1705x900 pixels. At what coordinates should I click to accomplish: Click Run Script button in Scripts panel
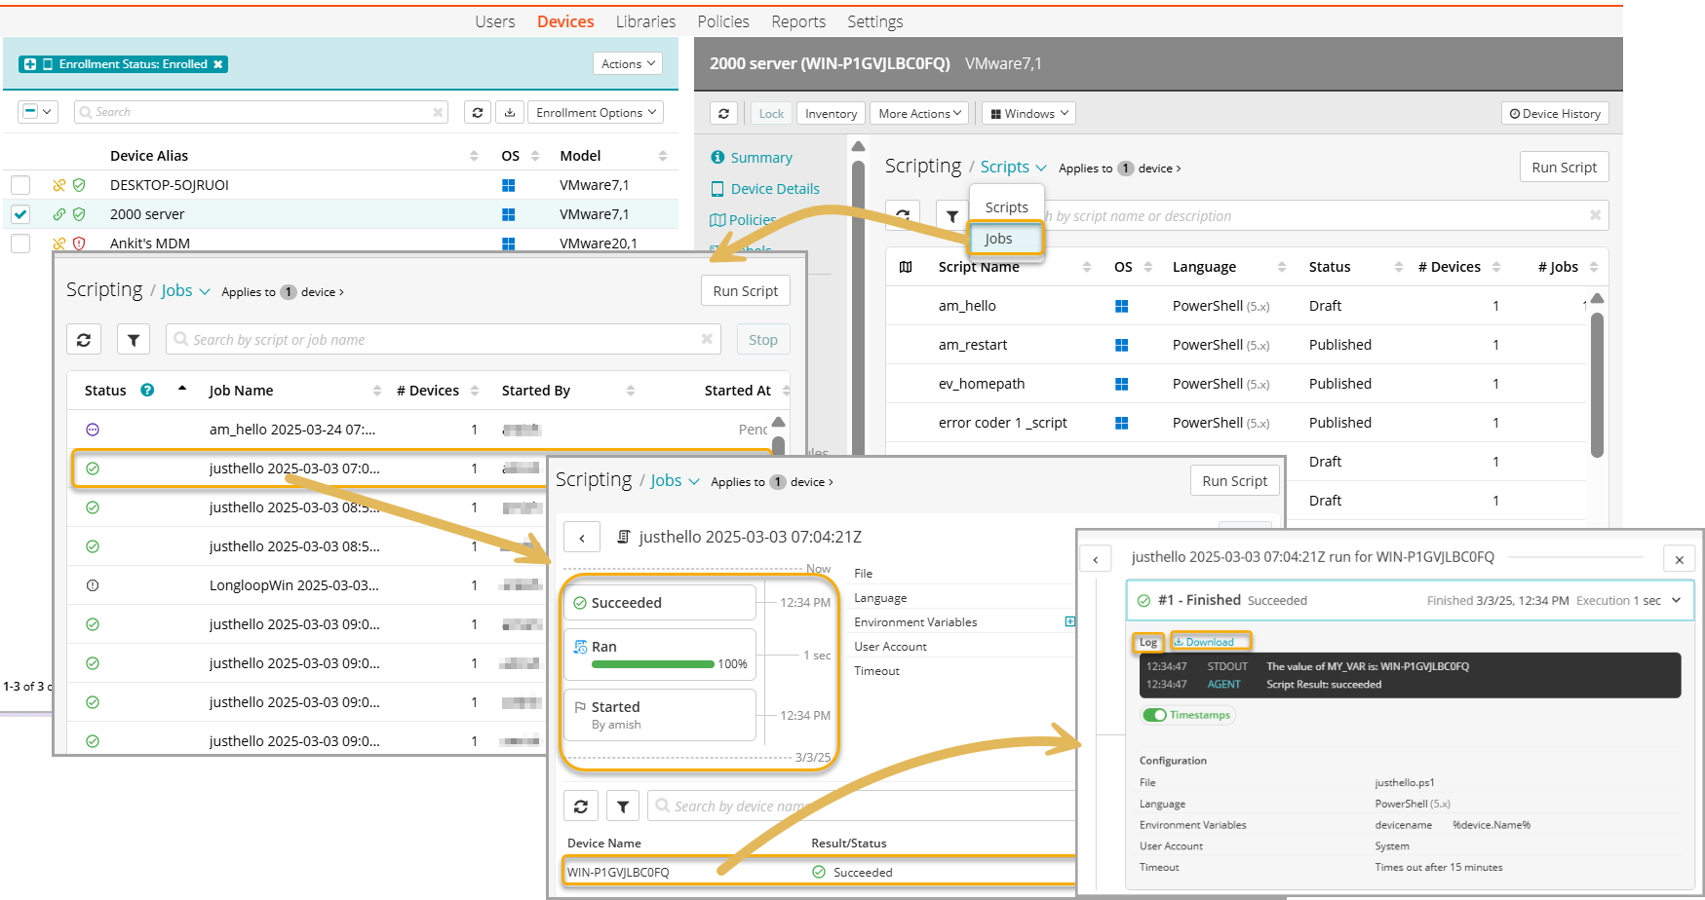pyautogui.click(x=1563, y=168)
